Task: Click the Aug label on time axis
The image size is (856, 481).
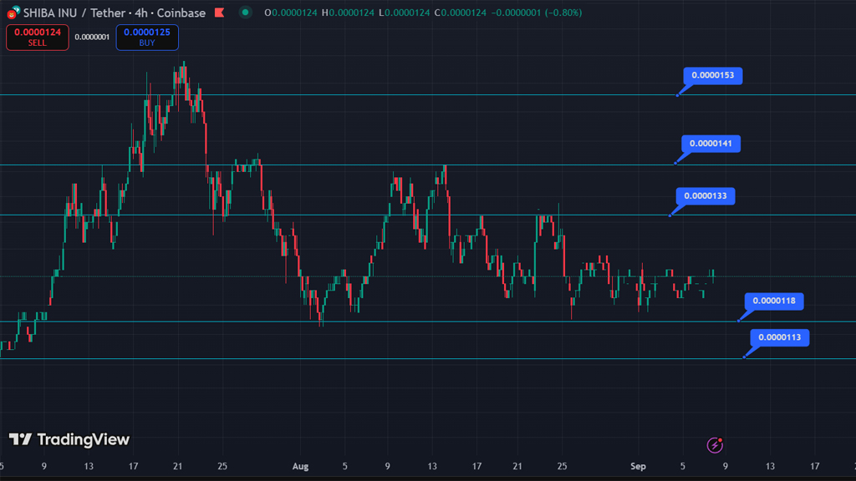Action: click(300, 466)
